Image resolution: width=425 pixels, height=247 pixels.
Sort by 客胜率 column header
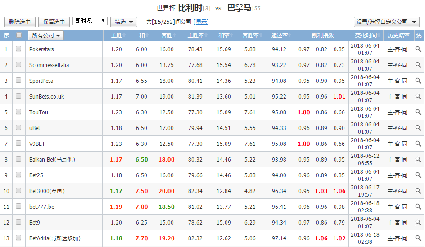coord(252,36)
